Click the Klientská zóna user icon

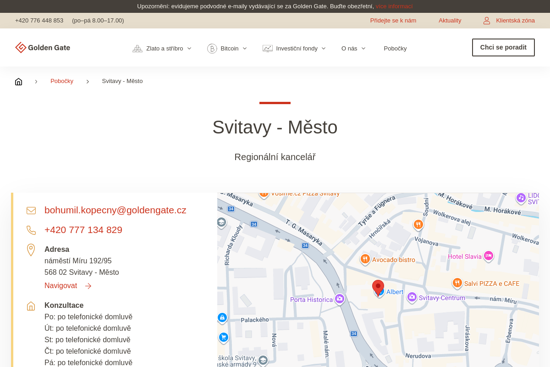pos(487,21)
